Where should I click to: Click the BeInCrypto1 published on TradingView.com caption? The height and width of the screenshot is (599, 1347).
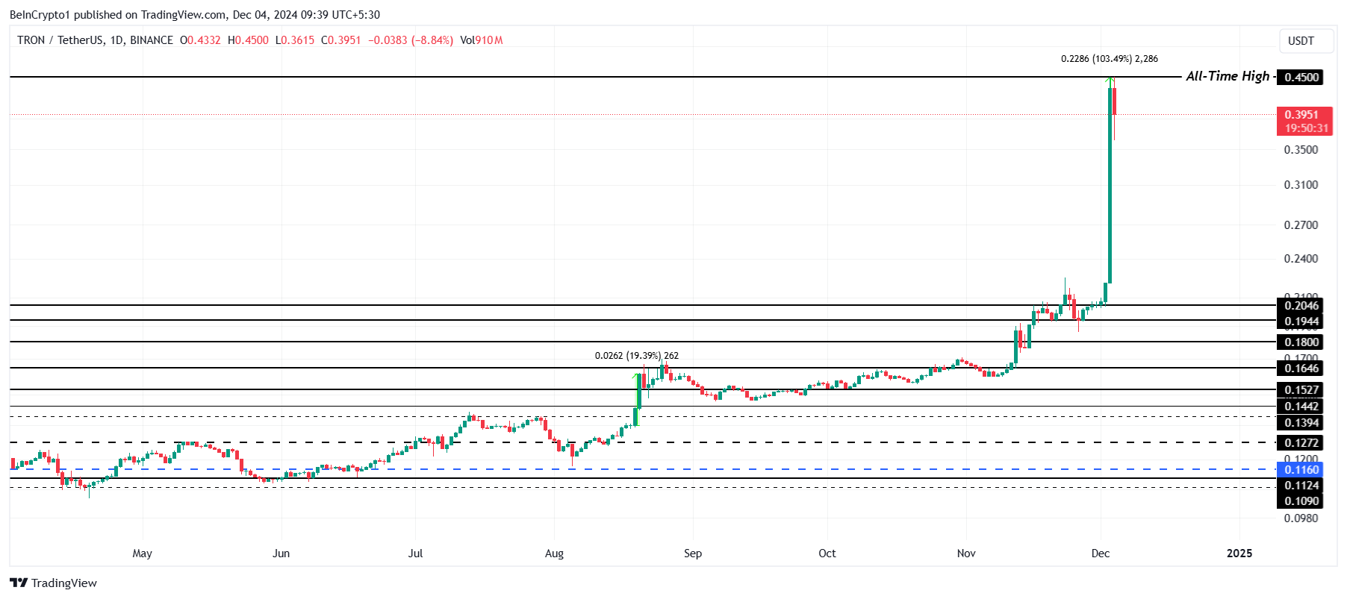point(195,15)
